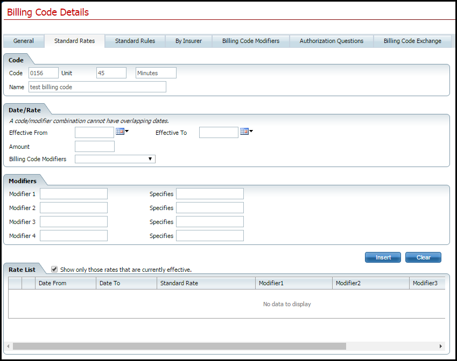The height and width of the screenshot is (361, 457).
Task: Open the Standard Rules tab
Action: [135, 41]
